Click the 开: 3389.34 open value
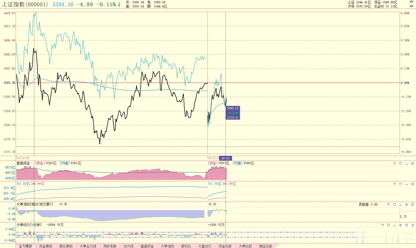The image size is (416, 248). (x=135, y=2)
